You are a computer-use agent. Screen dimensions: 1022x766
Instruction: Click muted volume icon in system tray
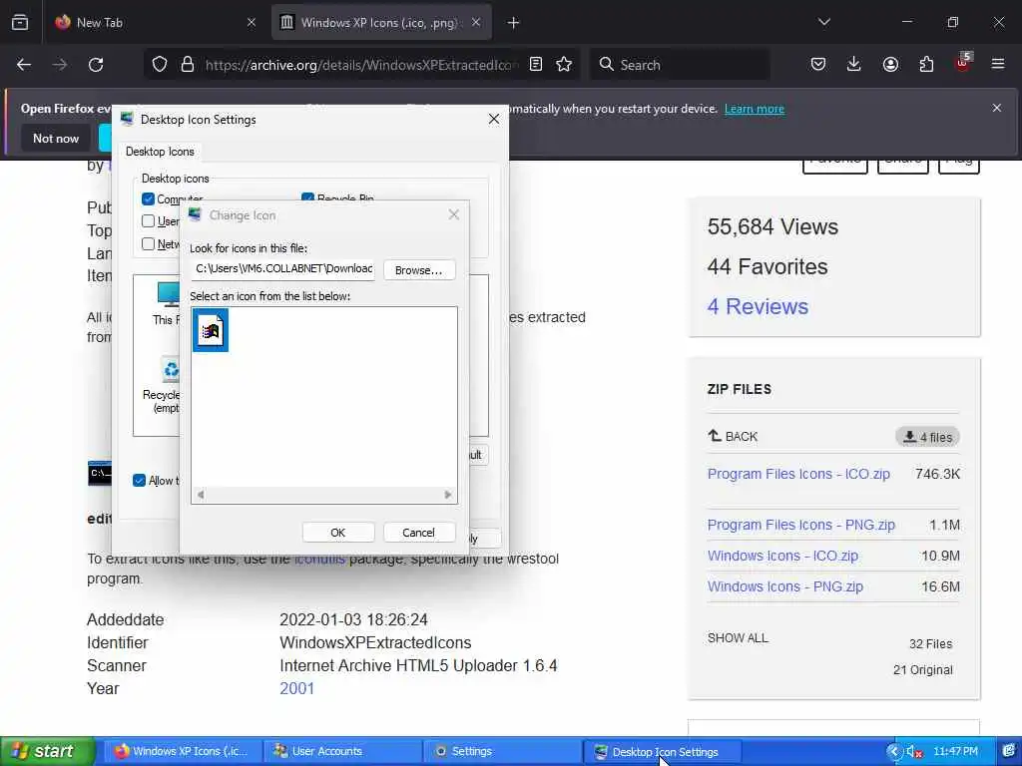(914, 752)
